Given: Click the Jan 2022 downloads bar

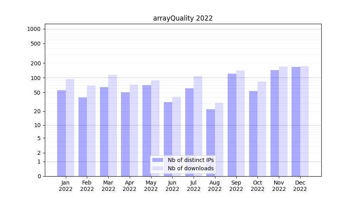Looking at the screenshot, I should pyautogui.click(x=70, y=128).
